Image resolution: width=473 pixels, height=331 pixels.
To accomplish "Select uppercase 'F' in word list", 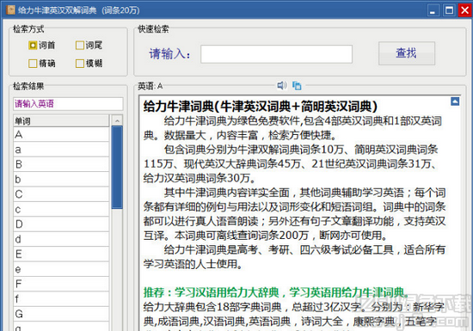I will click(x=61, y=284).
